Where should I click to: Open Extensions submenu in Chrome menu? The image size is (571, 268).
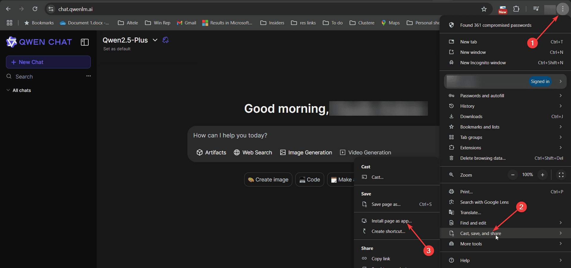tap(505, 148)
